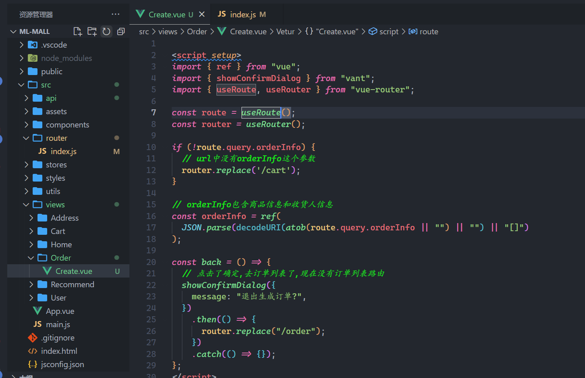Expand the Home folder
Screen dimensions: 585x378
31,244
